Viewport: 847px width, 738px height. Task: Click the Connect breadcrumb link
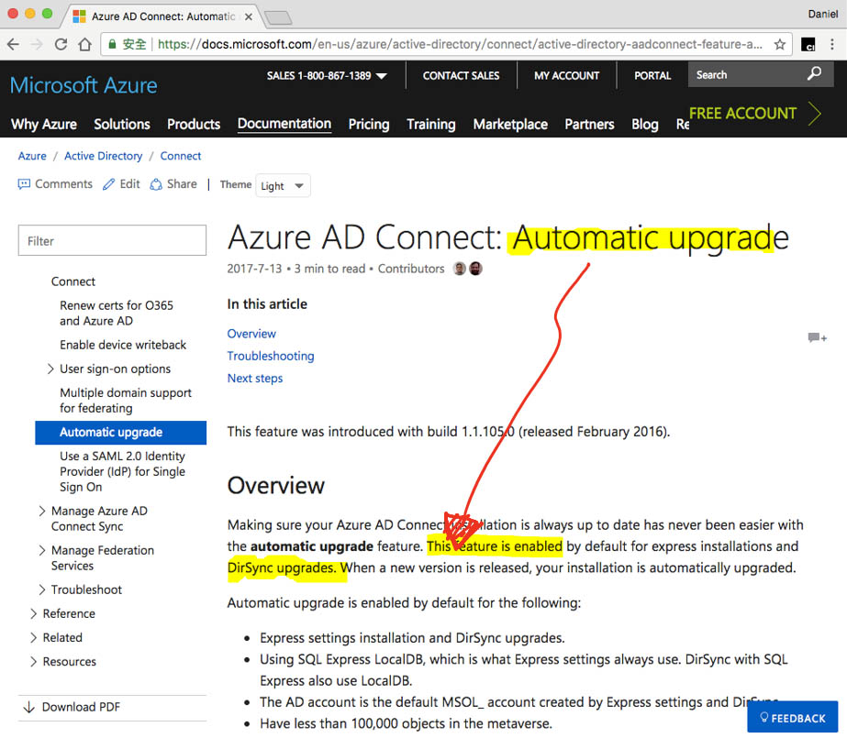(181, 156)
